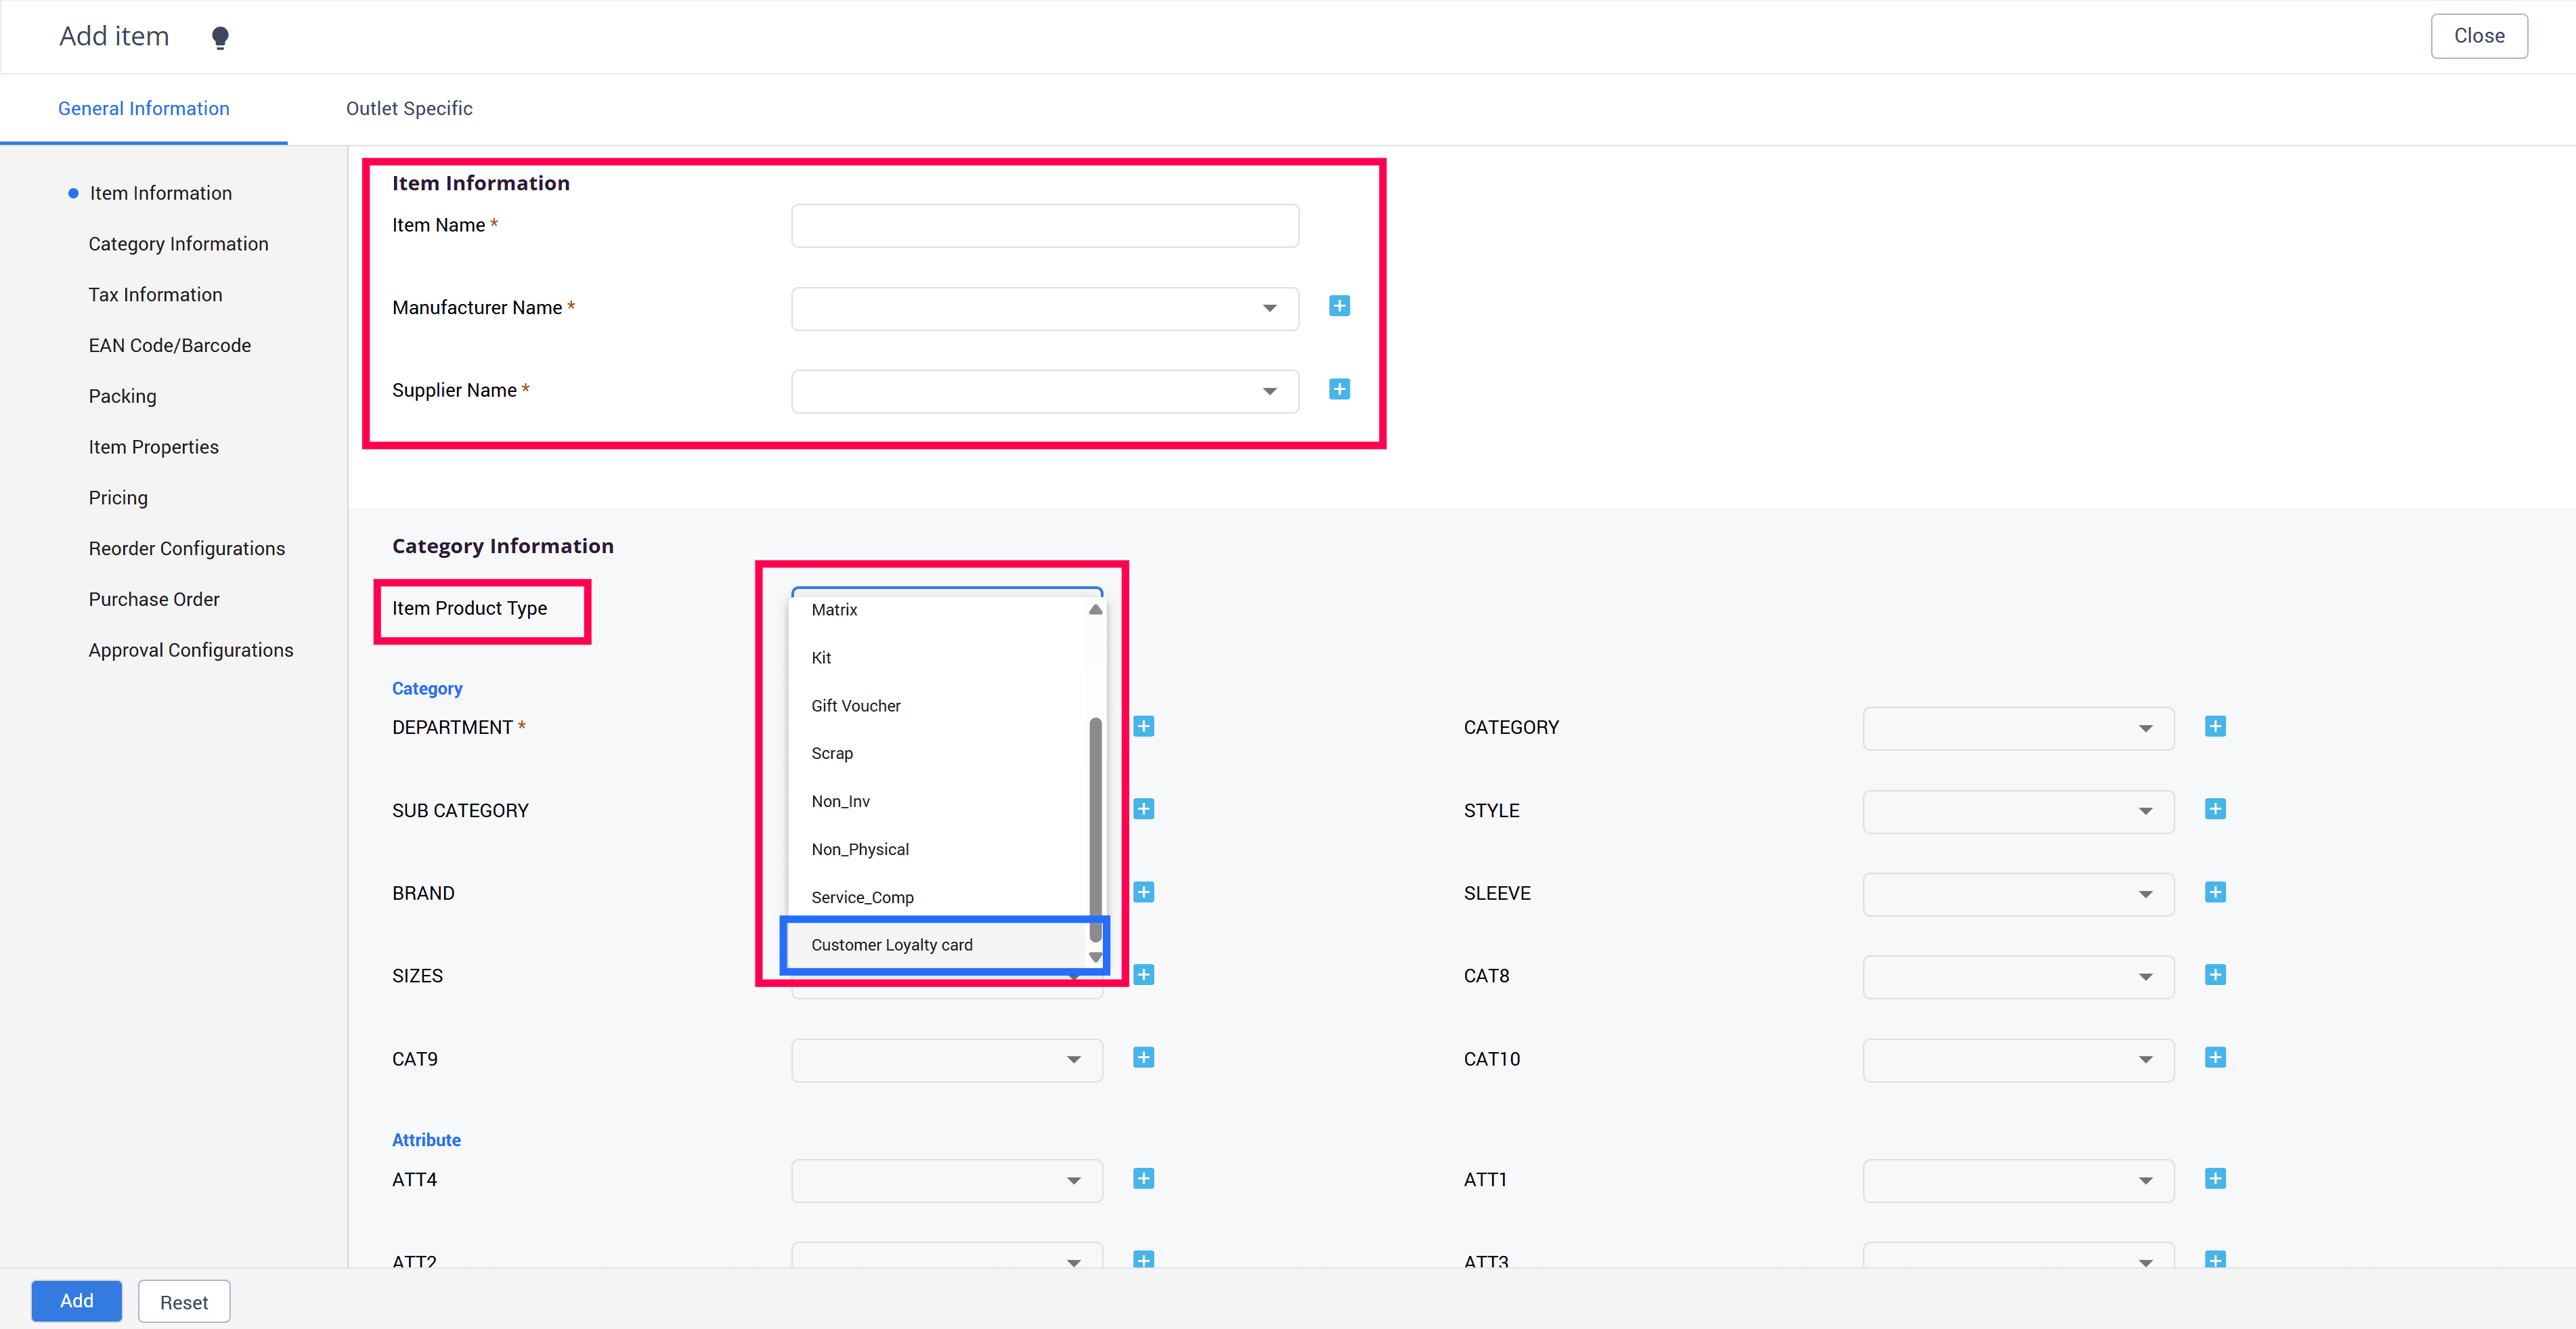
Task: Click the Reset button
Action: [184, 1302]
